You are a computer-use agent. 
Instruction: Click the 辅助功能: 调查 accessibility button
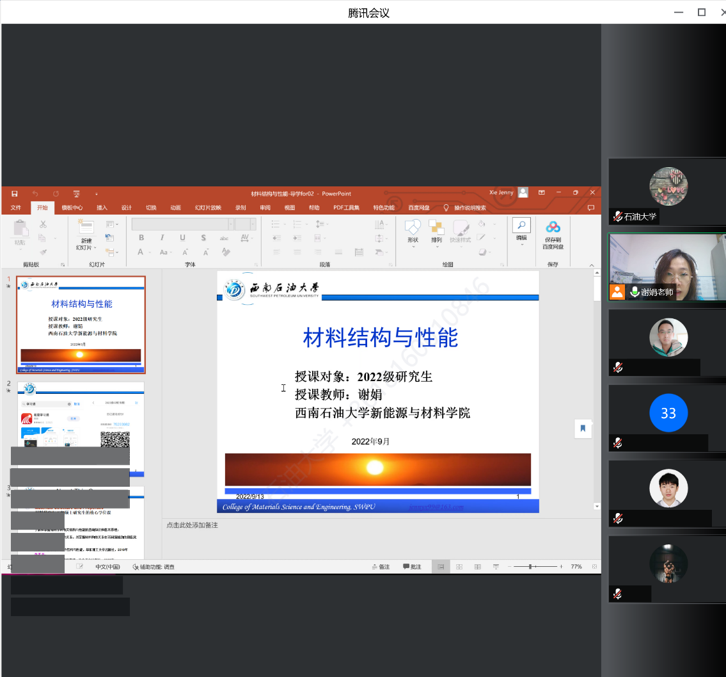tap(154, 567)
